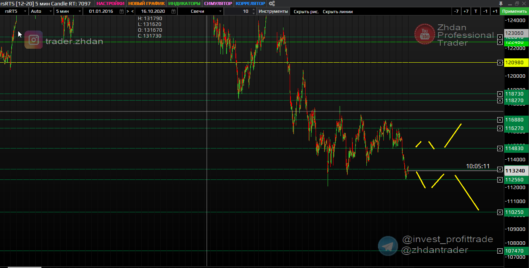The width and height of the screenshot is (529, 268).
Task: Open the ИНДИКАТОРЫ menu
Action: (x=184, y=3)
